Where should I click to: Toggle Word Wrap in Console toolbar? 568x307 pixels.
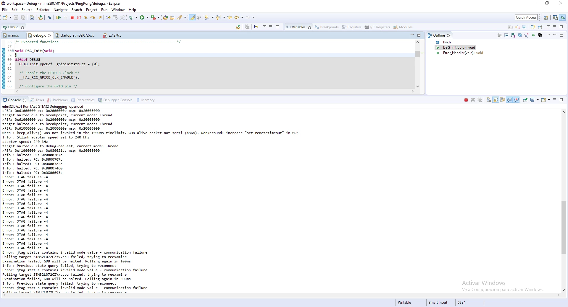pyautogui.click(x=502, y=100)
